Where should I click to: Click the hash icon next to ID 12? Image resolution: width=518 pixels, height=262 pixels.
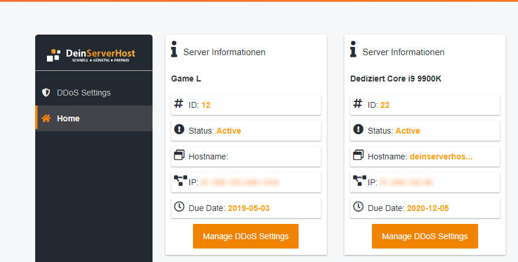tap(179, 104)
